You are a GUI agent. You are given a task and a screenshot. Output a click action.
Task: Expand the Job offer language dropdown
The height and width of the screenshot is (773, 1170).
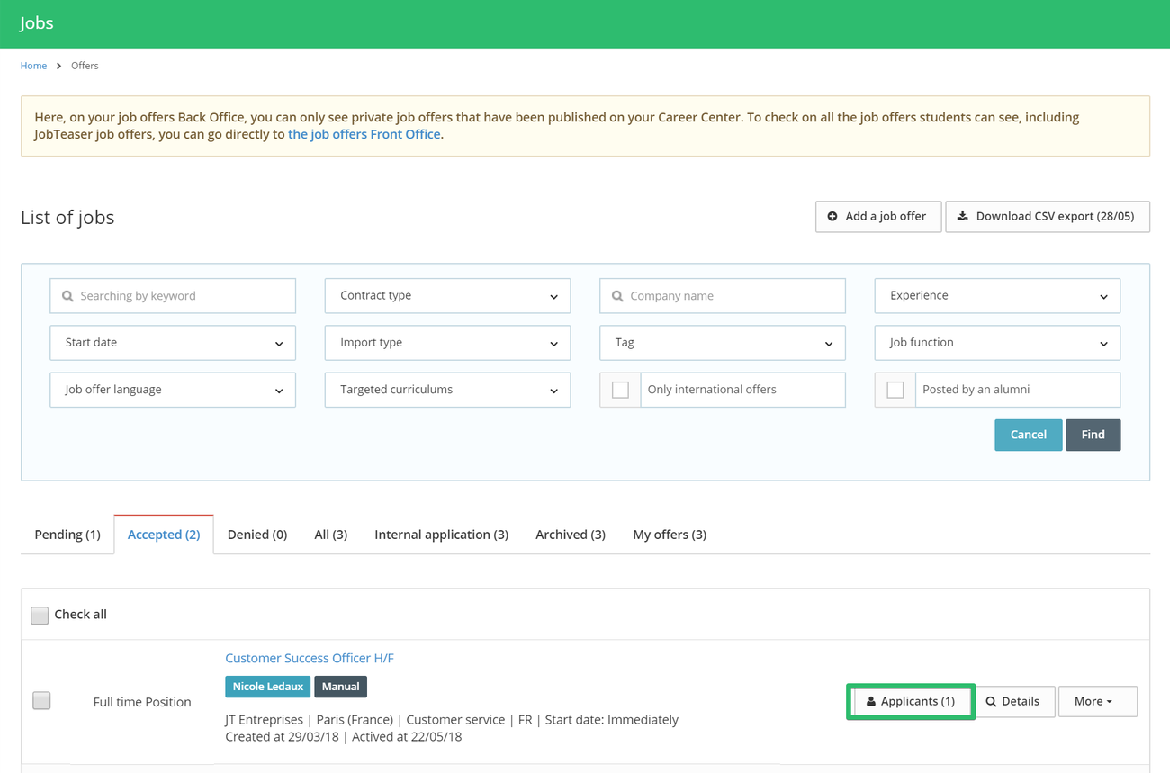point(173,390)
